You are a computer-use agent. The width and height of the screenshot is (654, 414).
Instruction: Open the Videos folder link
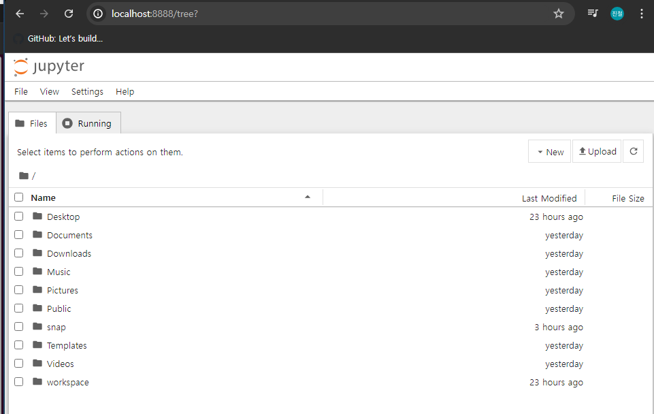[x=60, y=364]
